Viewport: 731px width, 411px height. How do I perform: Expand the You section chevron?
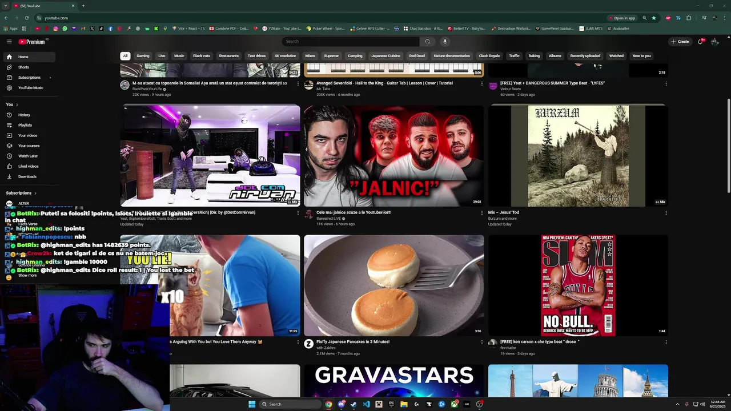[x=17, y=104]
